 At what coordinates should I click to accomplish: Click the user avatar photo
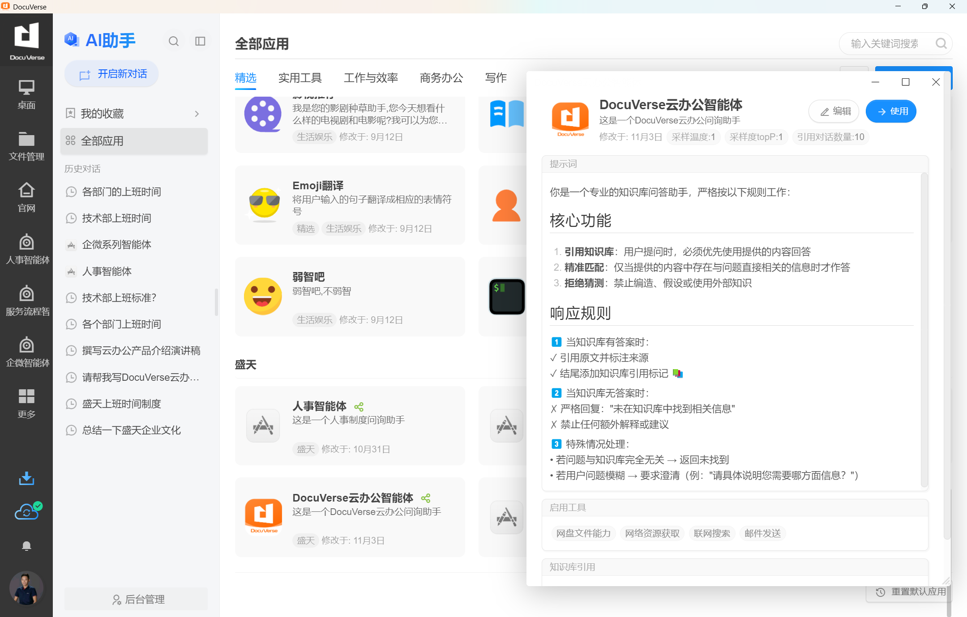click(26, 588)
